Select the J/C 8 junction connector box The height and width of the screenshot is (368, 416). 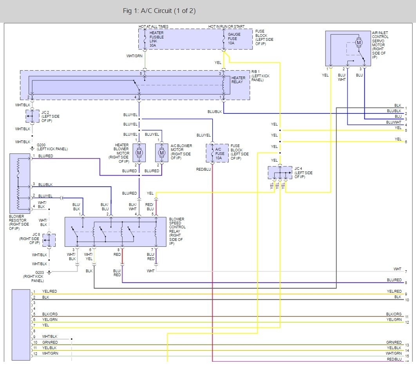click(49, 240)
